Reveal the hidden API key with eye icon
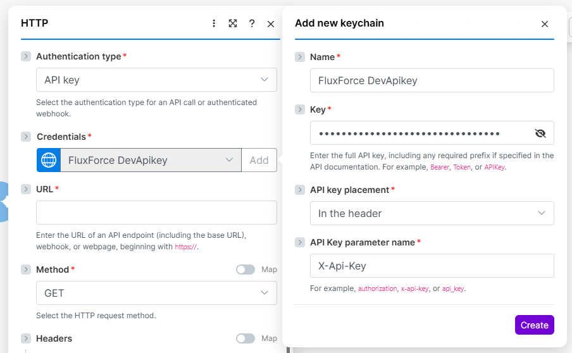Screen dimensions: 572x353 point(540,133)
